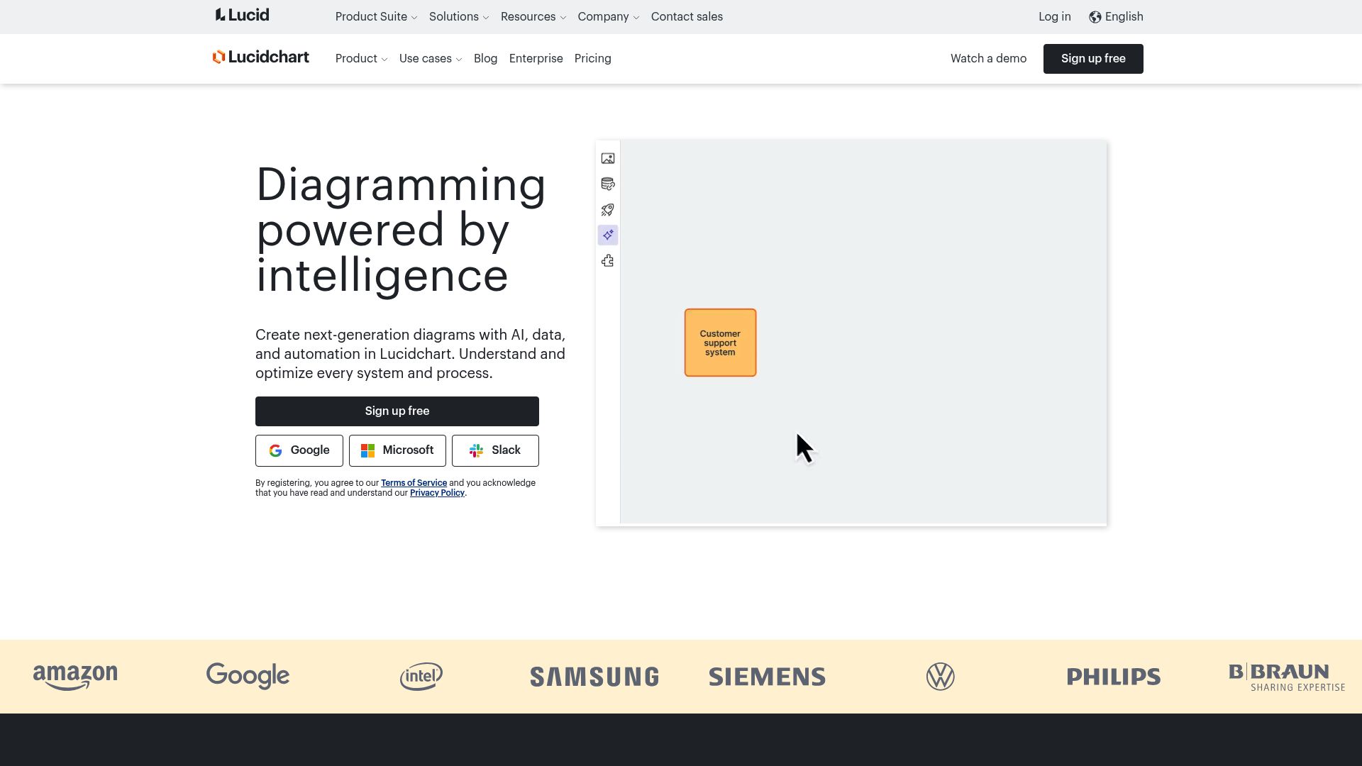Screen dimensions: 1362x766
Task: Click the Amazon logo
Action: click(75, 677)
